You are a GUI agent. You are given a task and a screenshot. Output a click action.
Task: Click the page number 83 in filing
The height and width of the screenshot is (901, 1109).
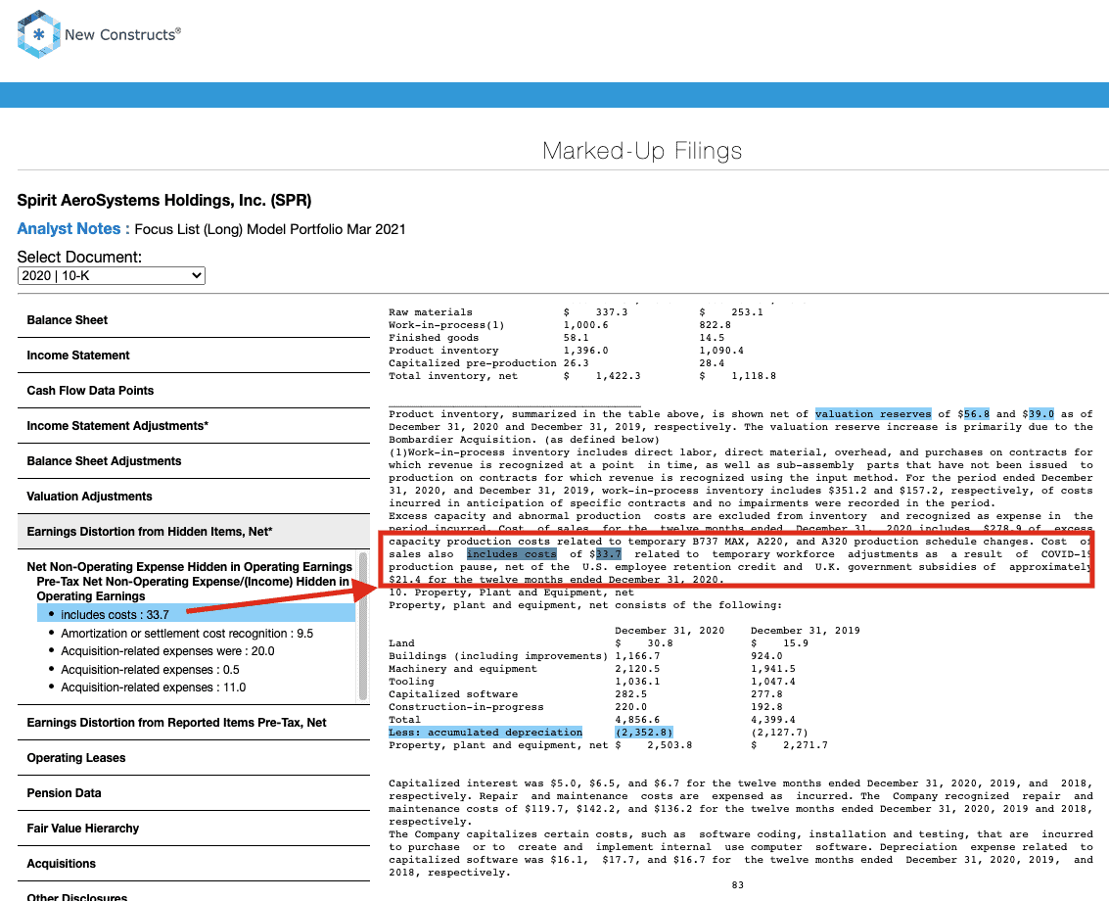pos(738,885)
